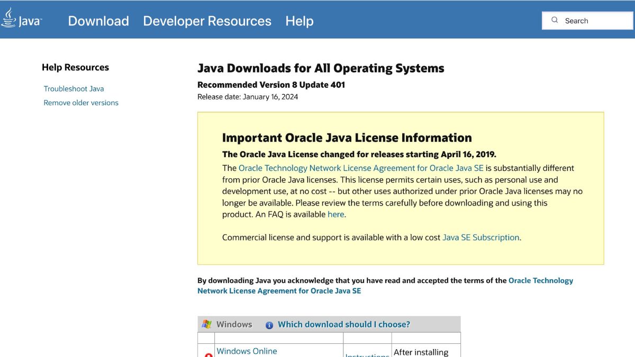Click the Windows Online download link
Image resolution: width=635 pixels, height=357 pixels.
pos(247,351)
